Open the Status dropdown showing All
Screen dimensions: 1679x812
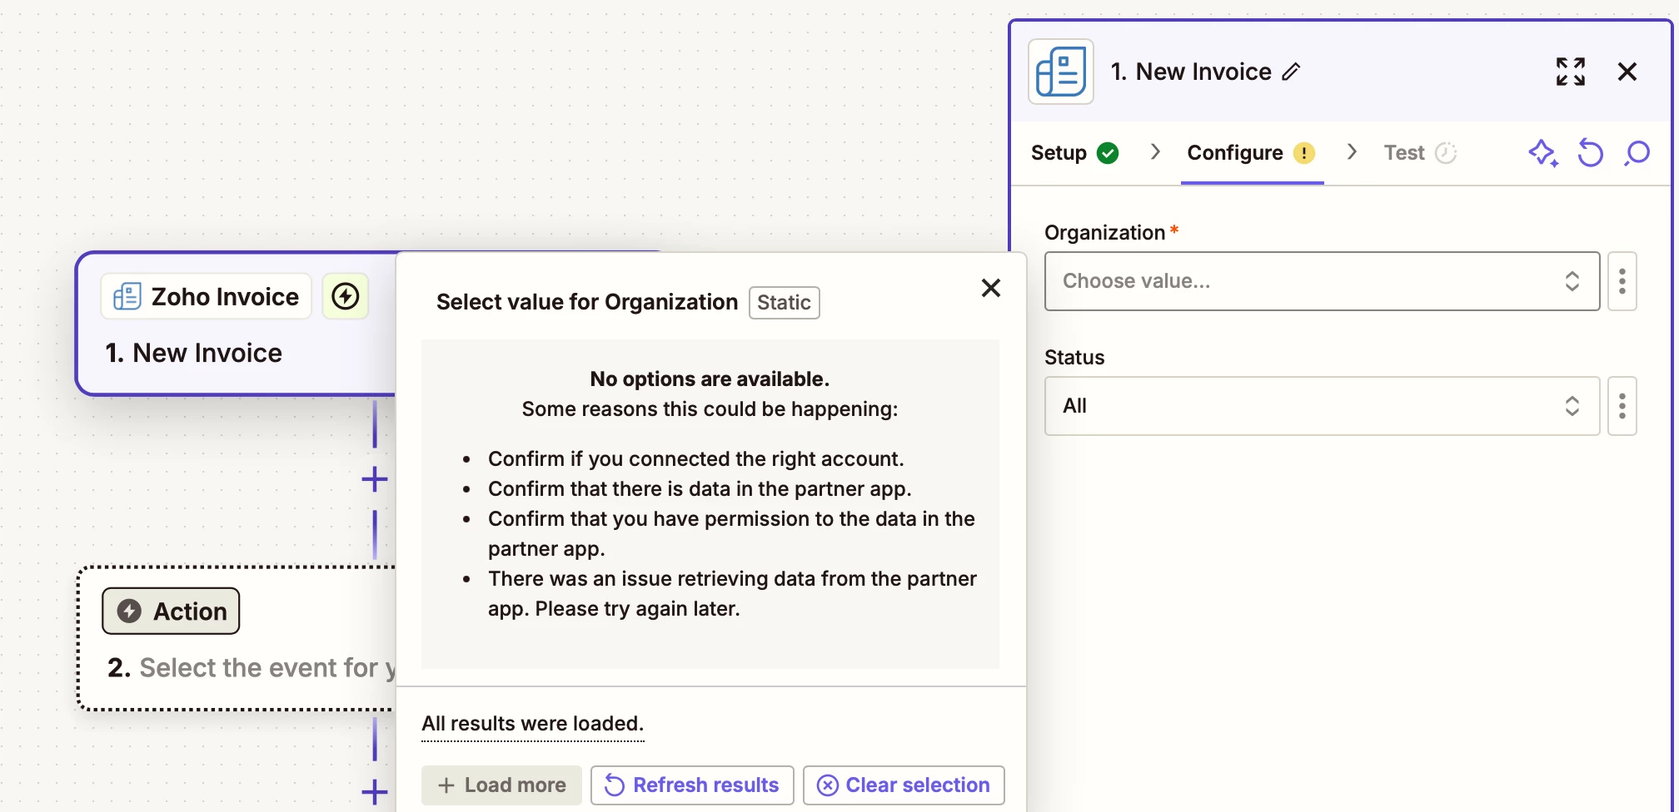[1322, 406]
